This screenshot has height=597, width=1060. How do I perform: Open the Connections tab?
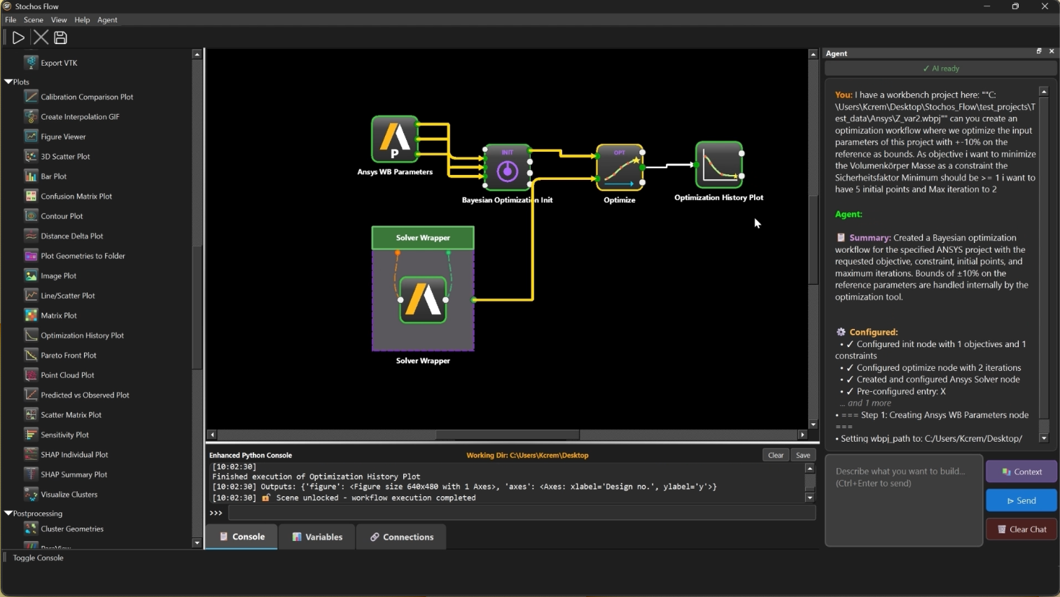point(402,537)
